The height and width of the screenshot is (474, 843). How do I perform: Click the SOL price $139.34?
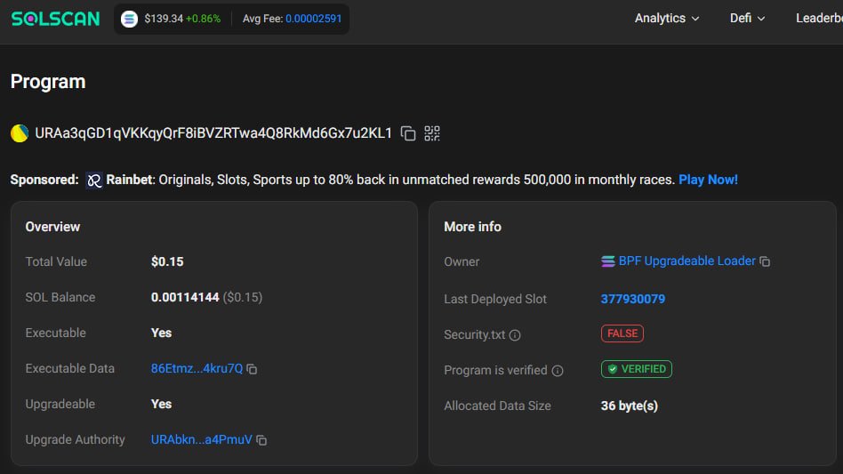point(164,19)
